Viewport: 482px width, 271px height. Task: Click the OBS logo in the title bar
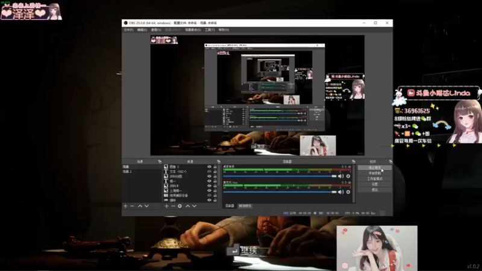pos(126,23)
